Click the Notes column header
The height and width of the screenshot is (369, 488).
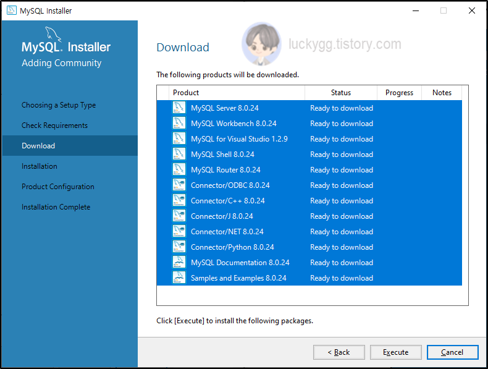click(x=442, y=93)
